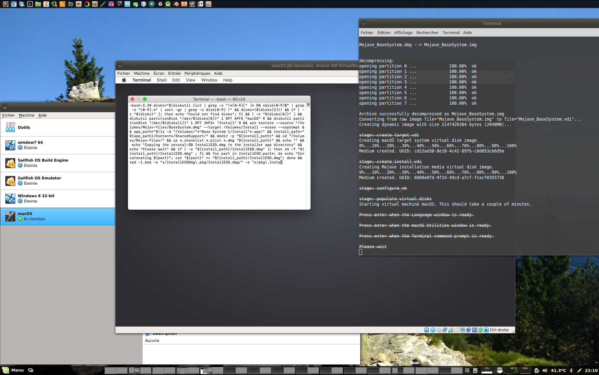Open window menu arrow of VM titlebar

click(x=120, y=66)
